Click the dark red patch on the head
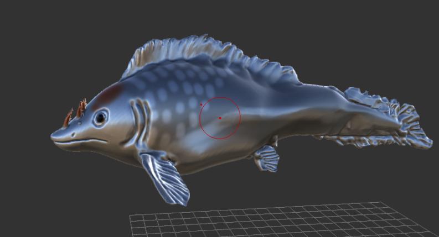Screen dimensions: 439x237 click(x=108, y=96)
